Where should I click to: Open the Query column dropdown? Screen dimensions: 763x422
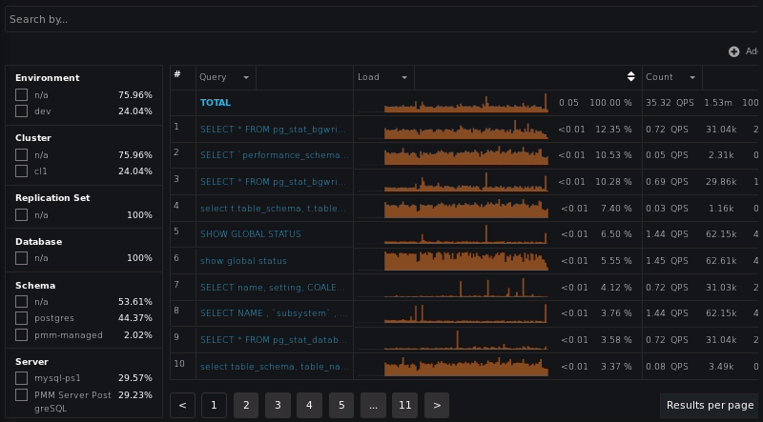246,77
